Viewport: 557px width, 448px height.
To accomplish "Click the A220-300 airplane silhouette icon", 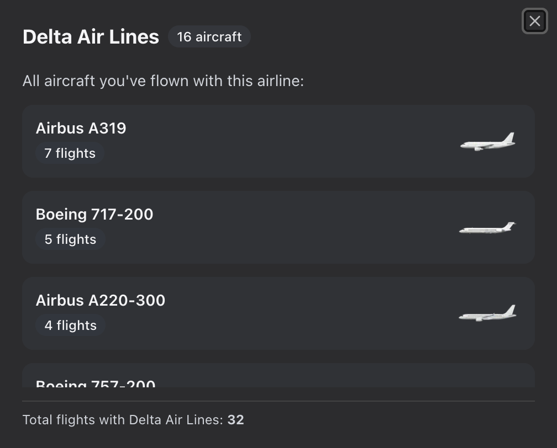I will (487, 313).
